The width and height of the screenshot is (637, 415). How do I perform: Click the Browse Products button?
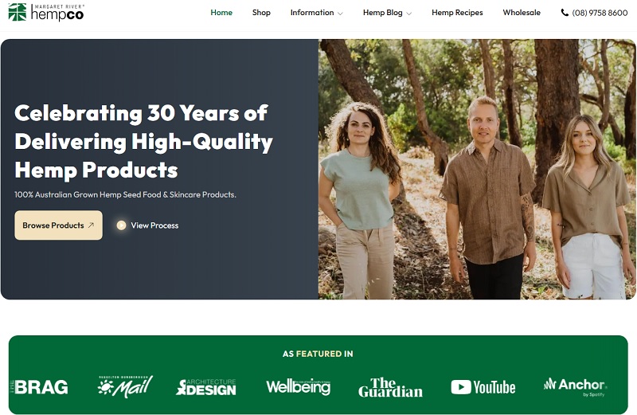click(x=58, y=225)
